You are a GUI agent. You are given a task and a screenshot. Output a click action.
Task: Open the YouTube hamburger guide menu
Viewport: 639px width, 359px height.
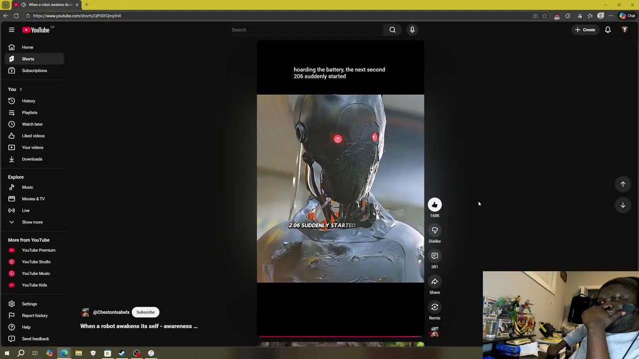click(x=11, y=30)
